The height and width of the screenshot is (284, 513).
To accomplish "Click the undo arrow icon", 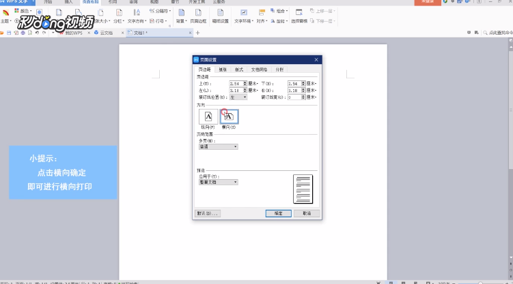I will click(x=37, y=33).
